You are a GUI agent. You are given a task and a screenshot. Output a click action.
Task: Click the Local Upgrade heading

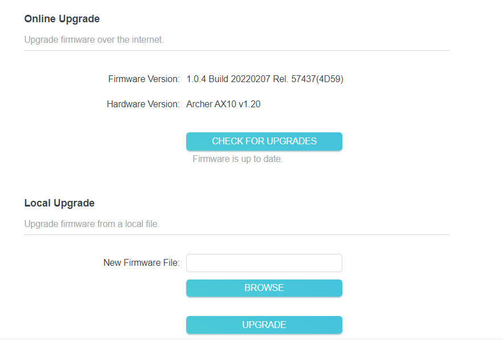tap(59, 203)
